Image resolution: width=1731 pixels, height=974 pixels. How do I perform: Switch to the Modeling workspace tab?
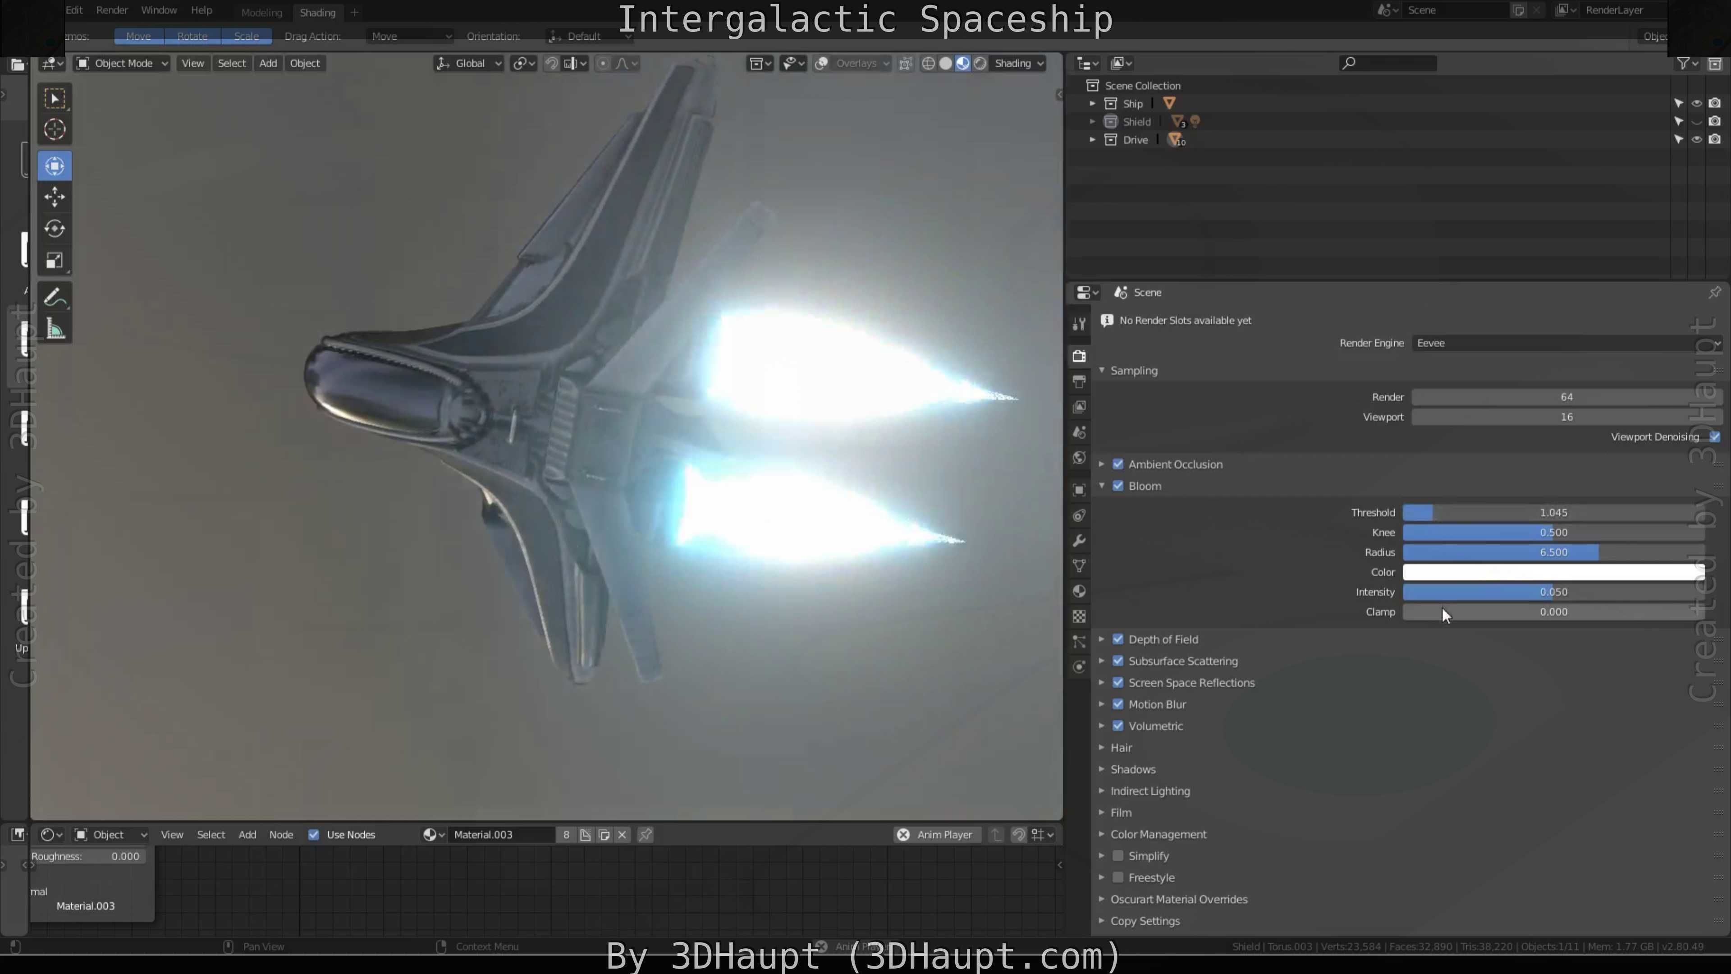[261, 13]
